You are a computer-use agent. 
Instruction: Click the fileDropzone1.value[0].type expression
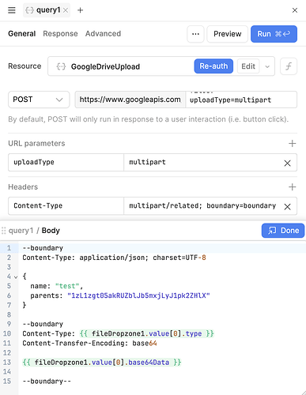(147, 333)
